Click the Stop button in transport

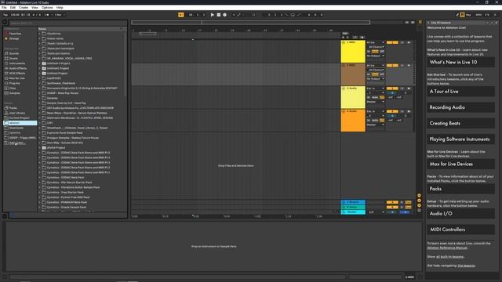[219, 15]
